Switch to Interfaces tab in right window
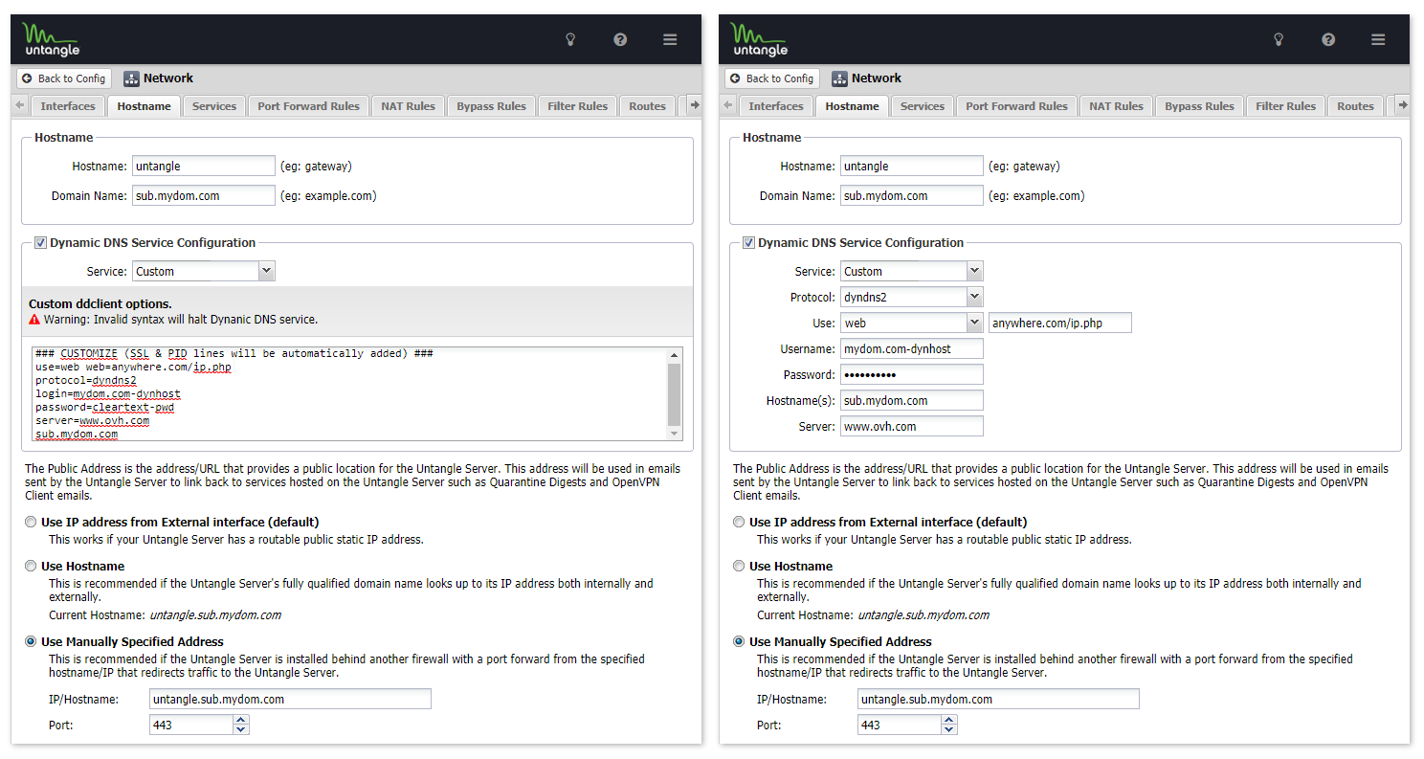 (776, 106)
